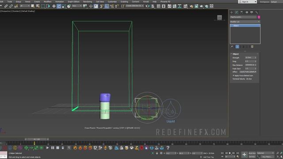Click the Affect channels button
Viewport: 283px width, 159px height.
[x=248, y=72]
